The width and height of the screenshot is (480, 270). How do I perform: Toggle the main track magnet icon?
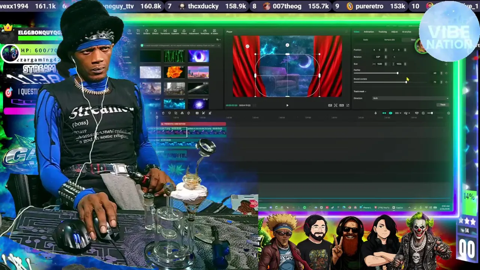[384, 113]
